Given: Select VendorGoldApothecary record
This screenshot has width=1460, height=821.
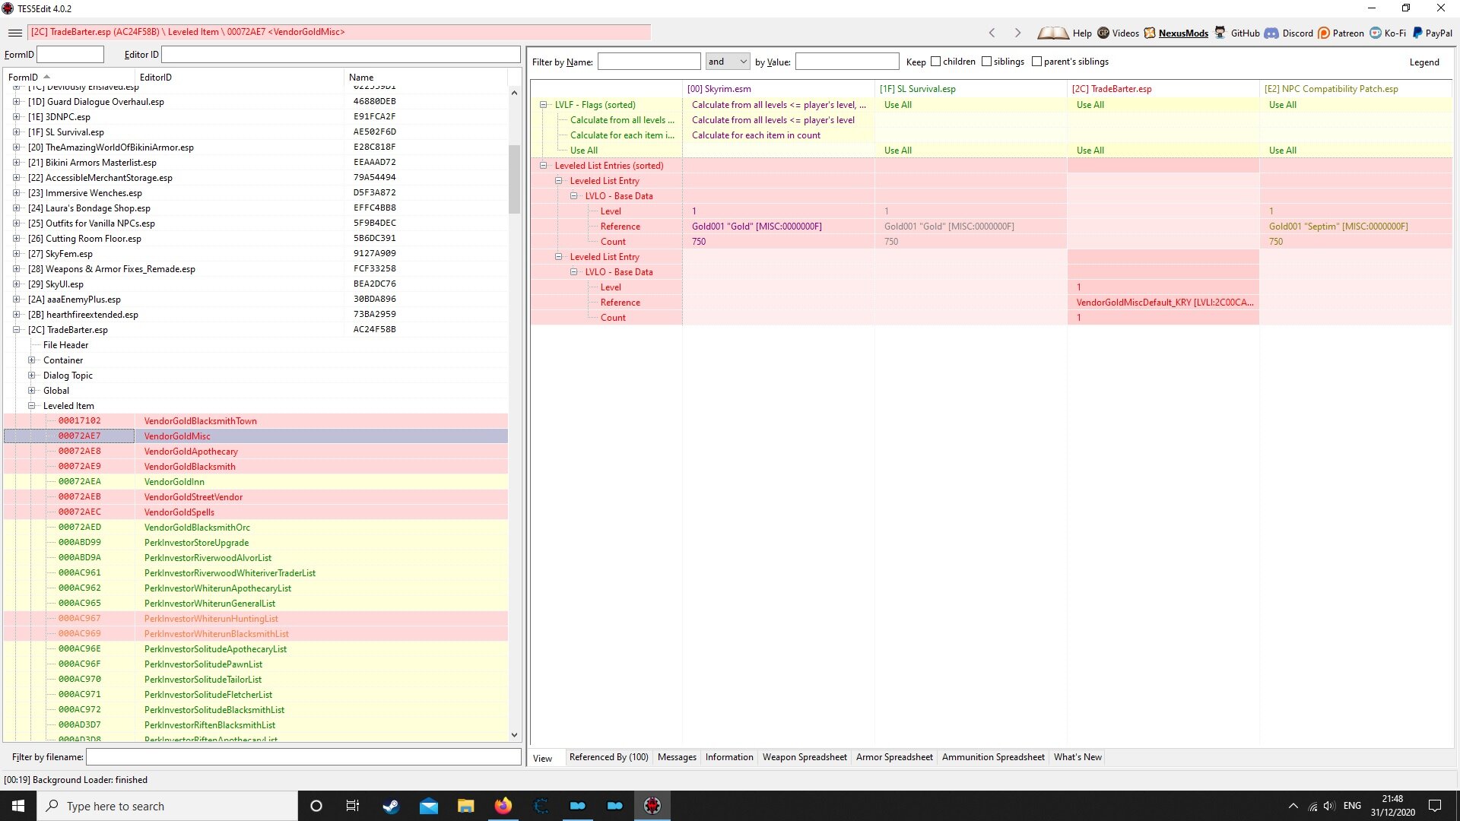Looking at the screenshot, I should click(x=255, y=452).
